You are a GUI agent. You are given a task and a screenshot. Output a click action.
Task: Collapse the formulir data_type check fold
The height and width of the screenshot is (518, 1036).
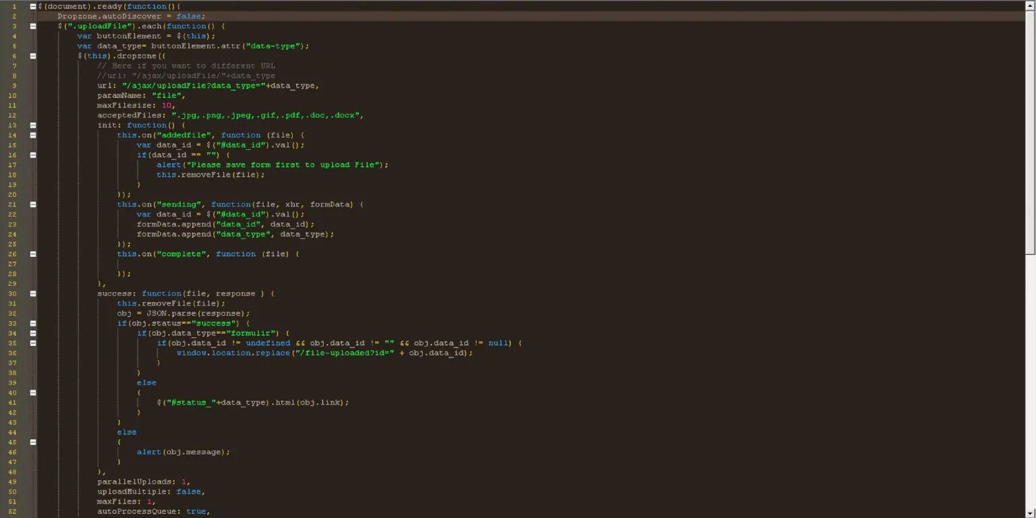click(x=32, y=333)
